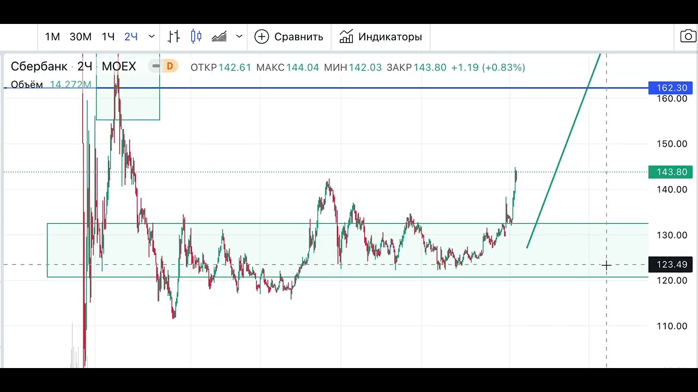Click the 160.00 price scale label
The height and width of the screenshot is (392, 698).
(x=671, y=99)
